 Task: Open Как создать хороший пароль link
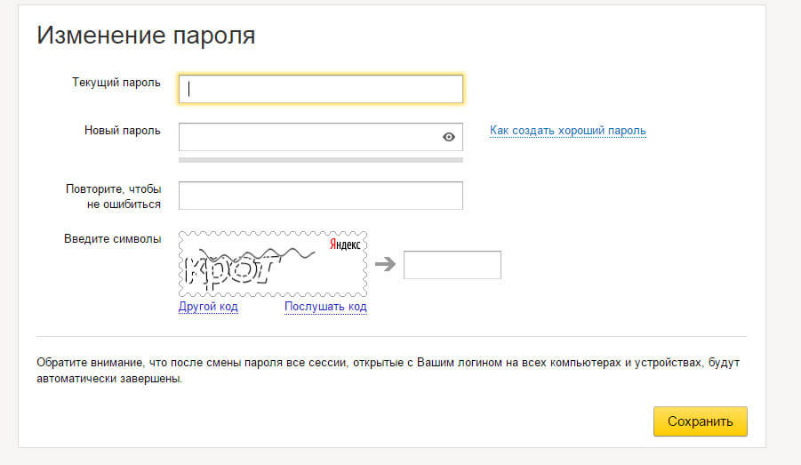point(567,131)
